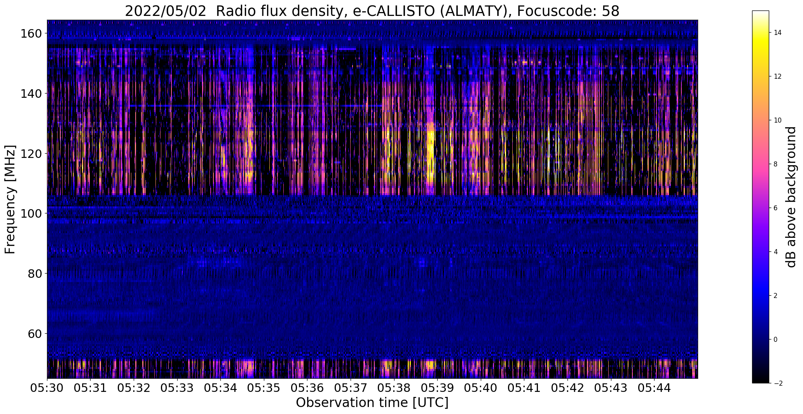Click the 80 frequency tick label
The image size is (803, 414).
(35, 274)
